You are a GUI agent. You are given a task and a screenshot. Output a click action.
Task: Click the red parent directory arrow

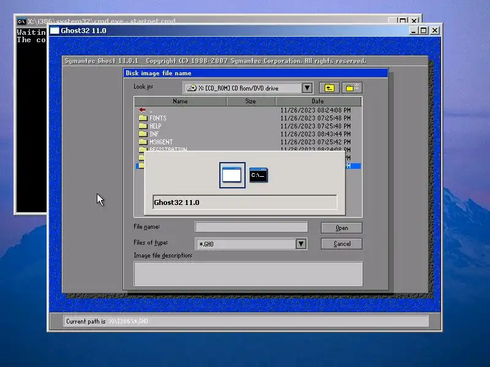click(x=142, y=110)
